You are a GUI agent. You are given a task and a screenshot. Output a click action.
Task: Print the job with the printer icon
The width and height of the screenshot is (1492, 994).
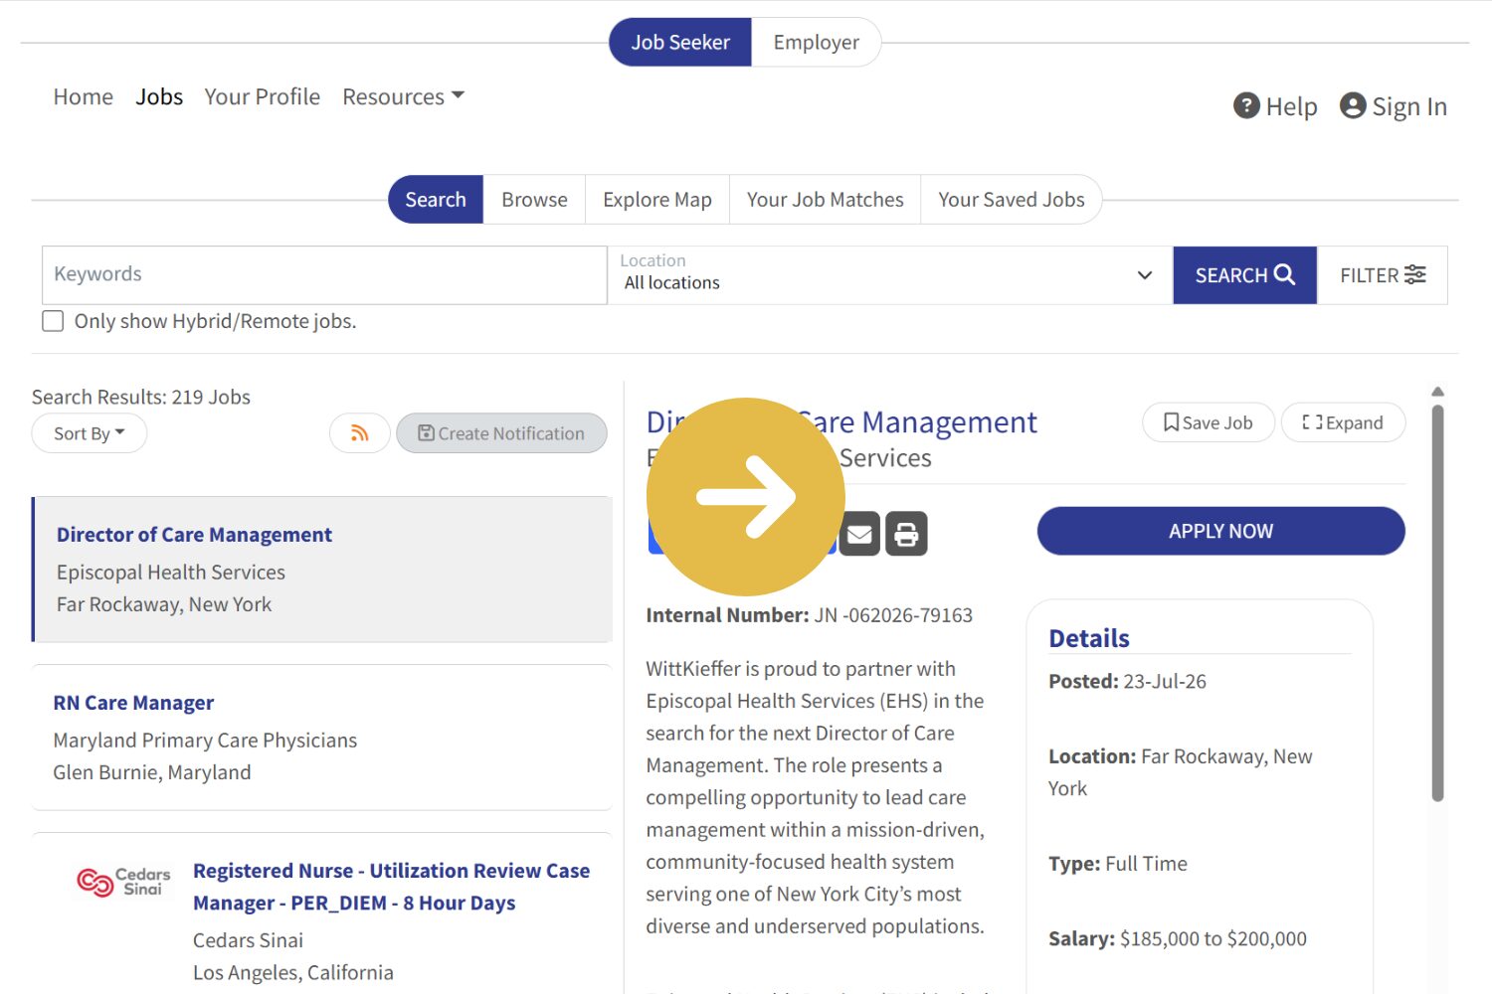tap(906, 534)
